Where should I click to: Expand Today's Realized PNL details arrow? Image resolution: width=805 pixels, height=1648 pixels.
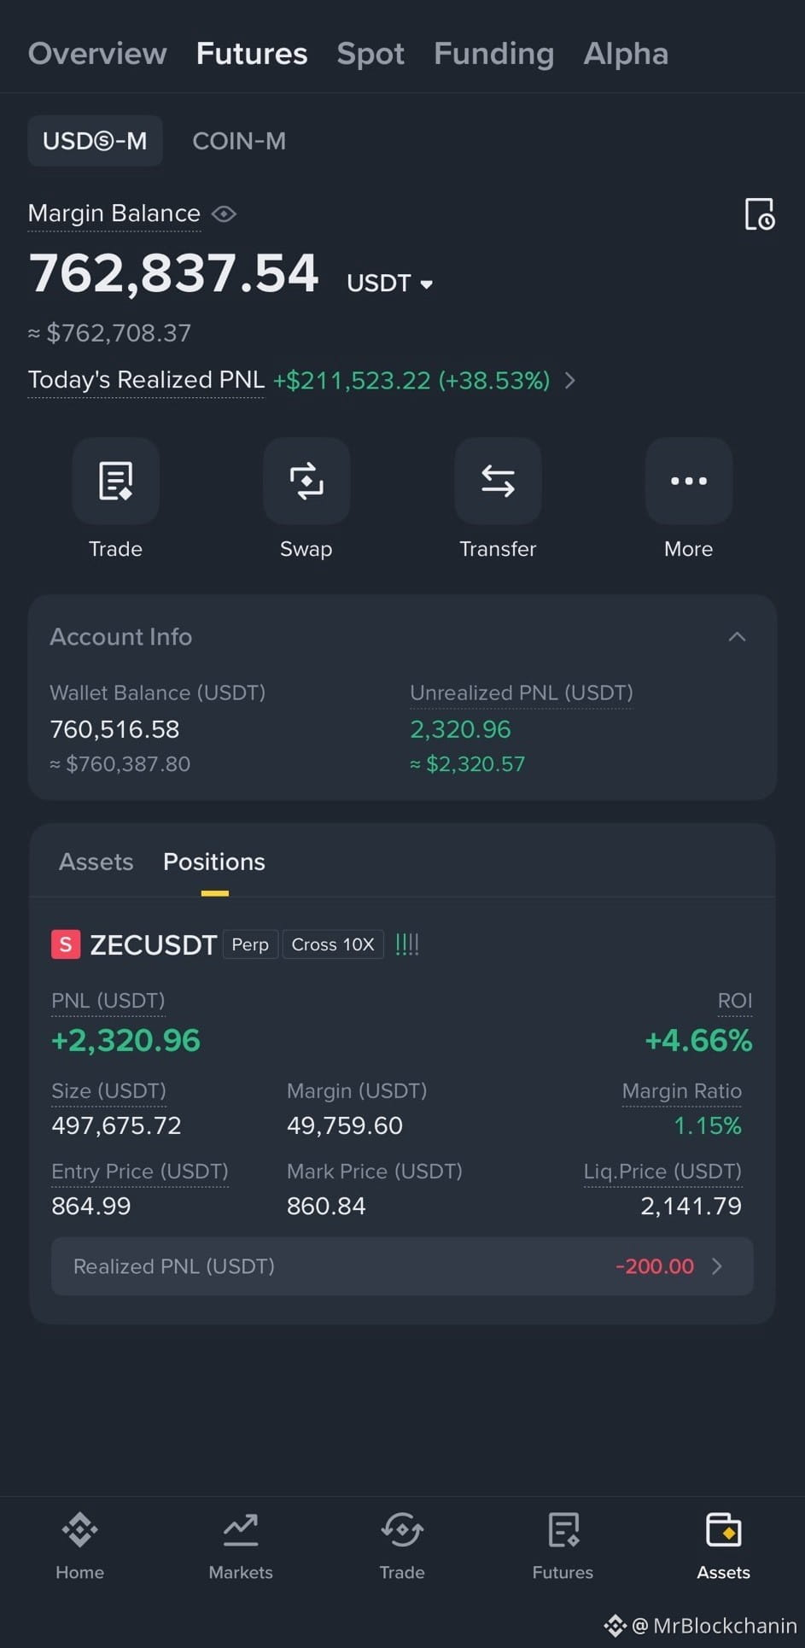[570, 380]
